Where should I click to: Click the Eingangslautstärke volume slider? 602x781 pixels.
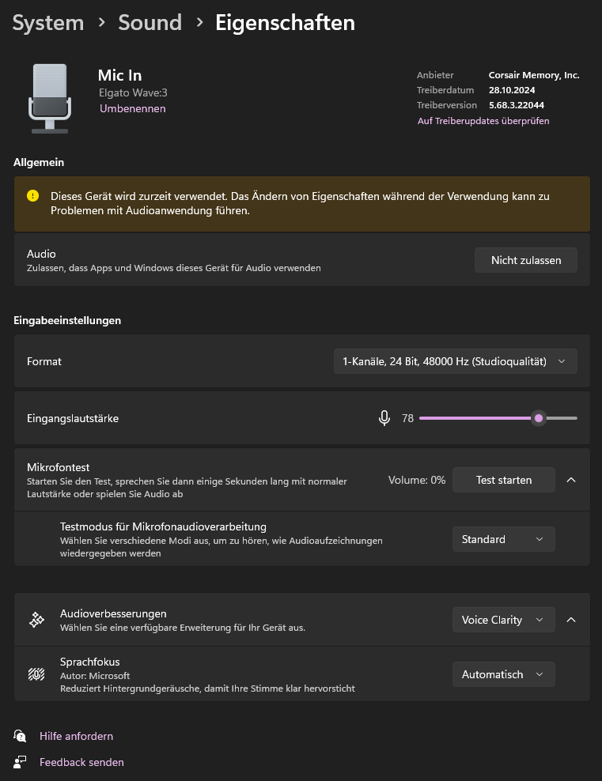coord(498,418)
